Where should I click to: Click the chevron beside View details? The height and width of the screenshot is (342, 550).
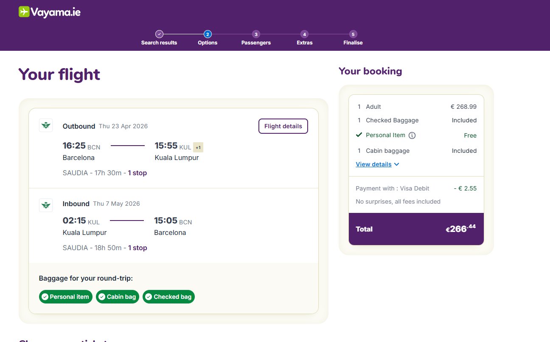(397, 164)
